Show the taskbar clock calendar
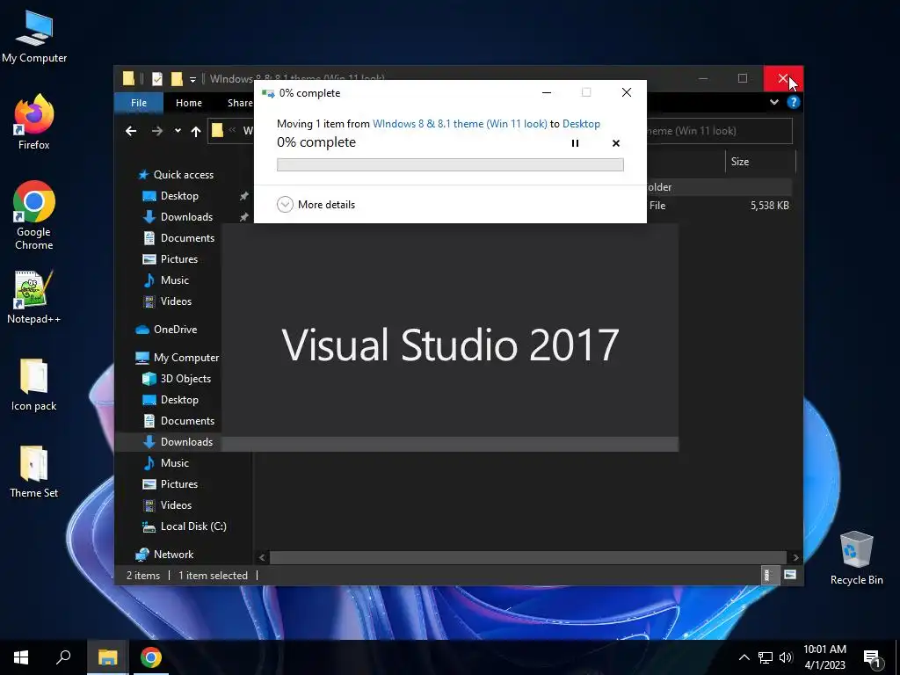 click(824, 657)
